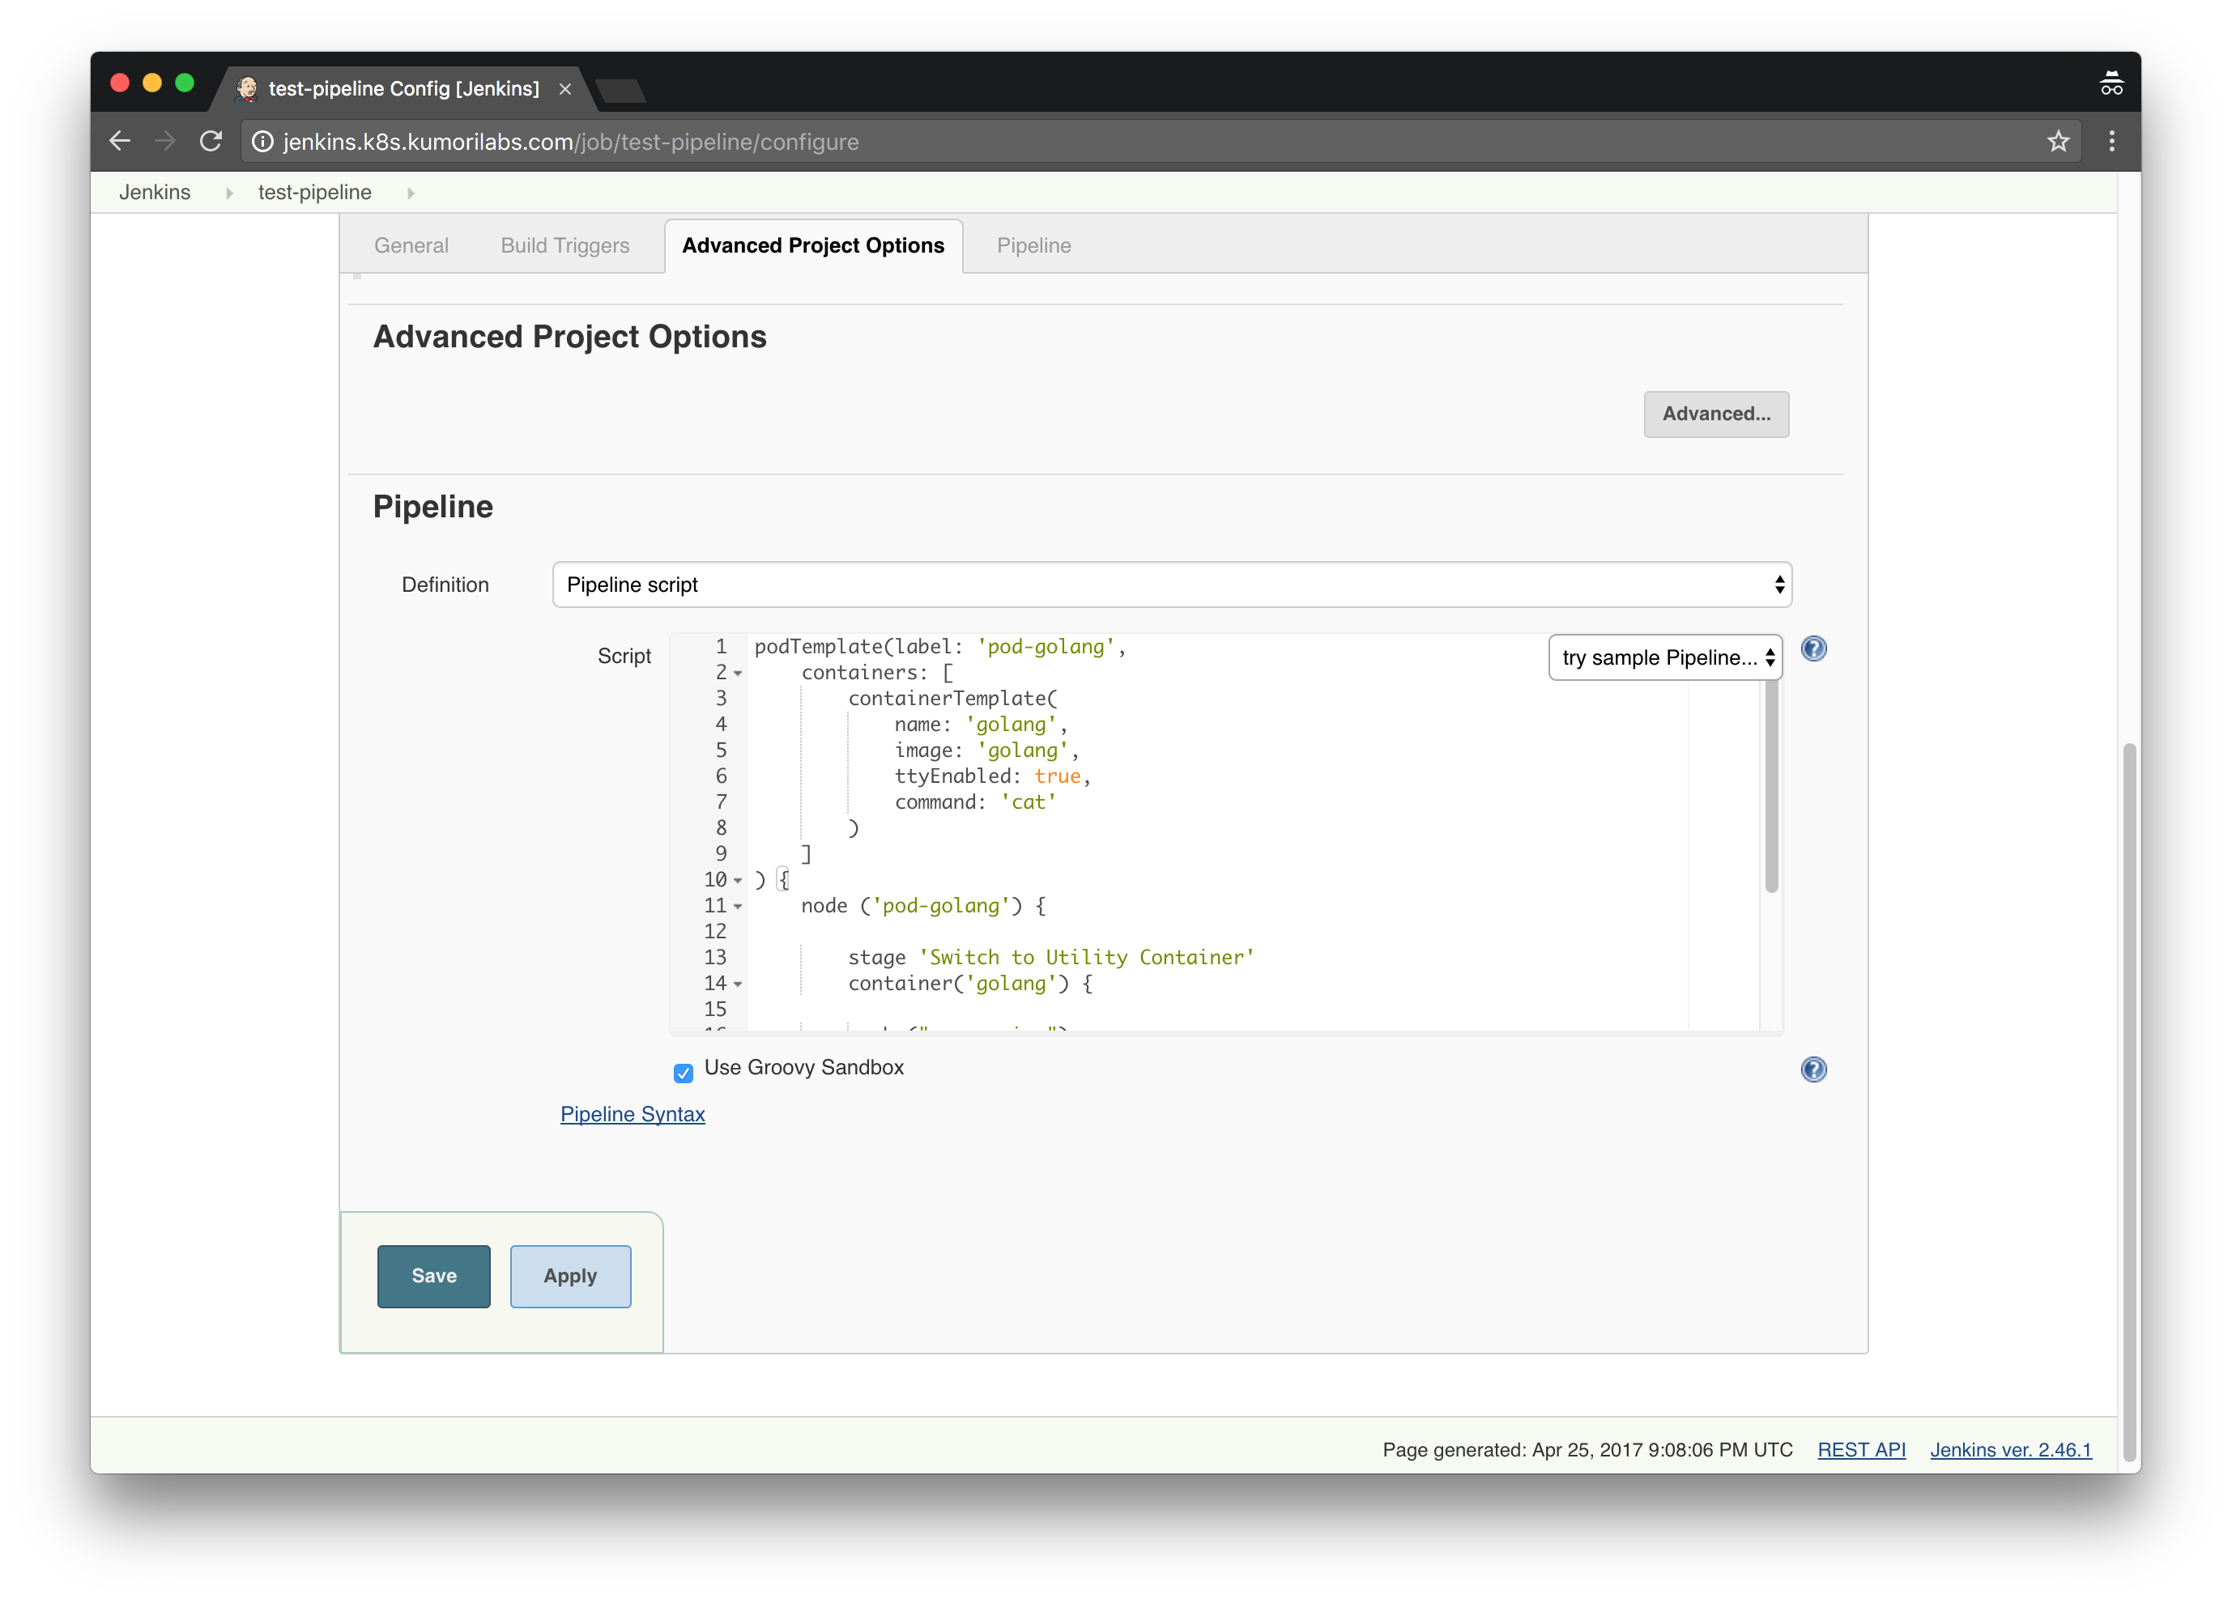Screen dimensions: 2232x1603
Task: Click the Advanced... button
Action: click(1715, 412)
